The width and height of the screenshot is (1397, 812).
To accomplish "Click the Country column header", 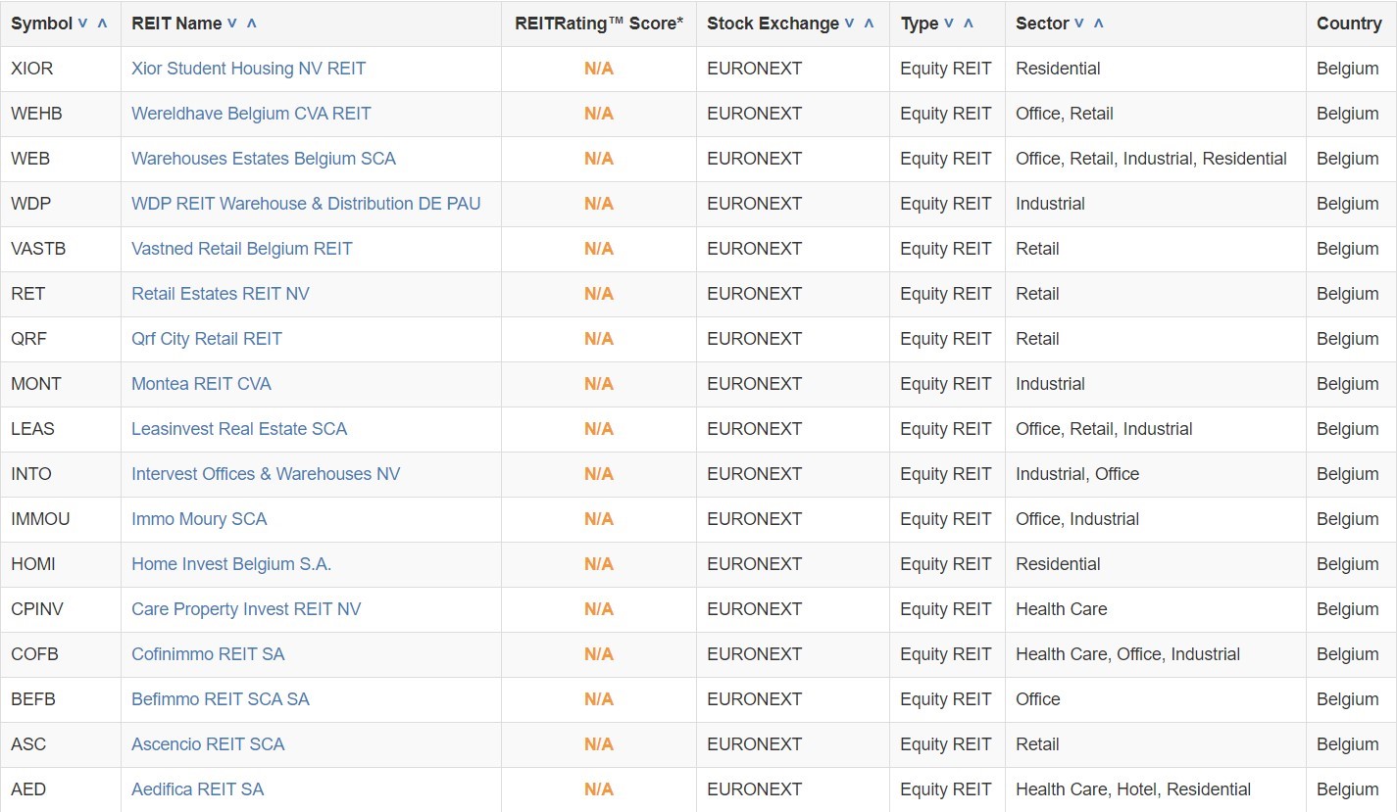I will tap(1349, 24).
